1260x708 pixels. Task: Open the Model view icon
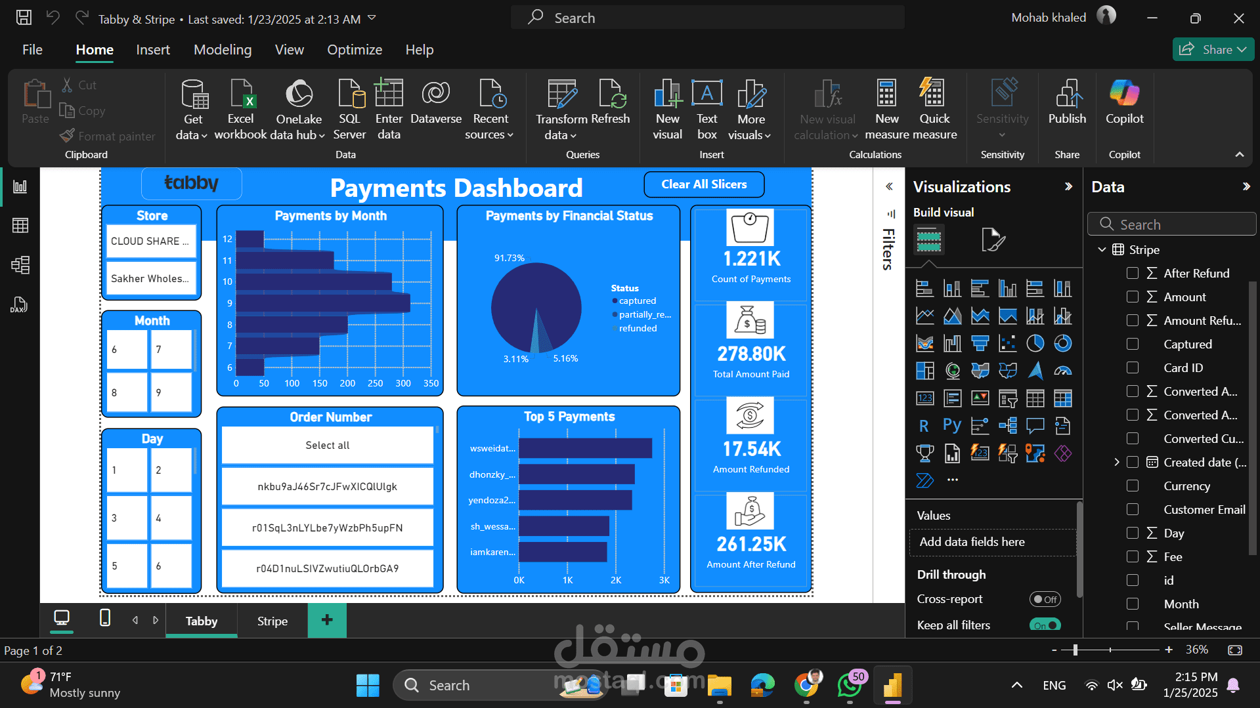pyautogui.click(x=20, y=265)
